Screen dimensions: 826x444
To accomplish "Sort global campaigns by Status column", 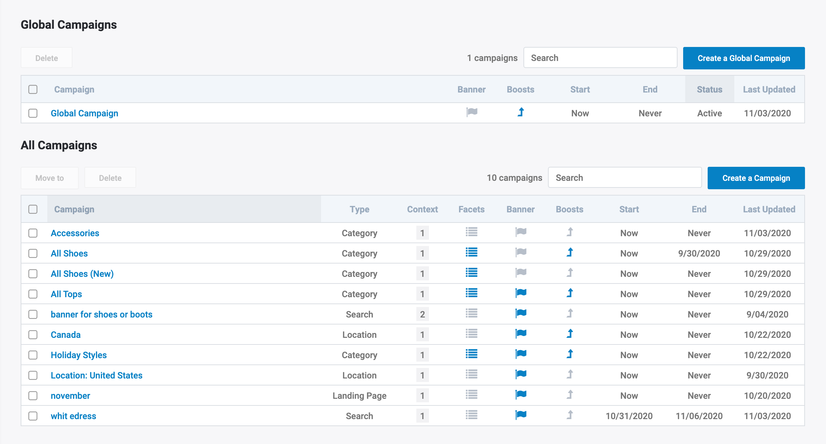I will 709,89.
